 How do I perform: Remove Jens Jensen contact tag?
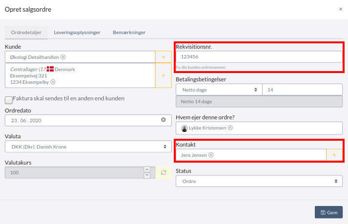click(211, 155)
